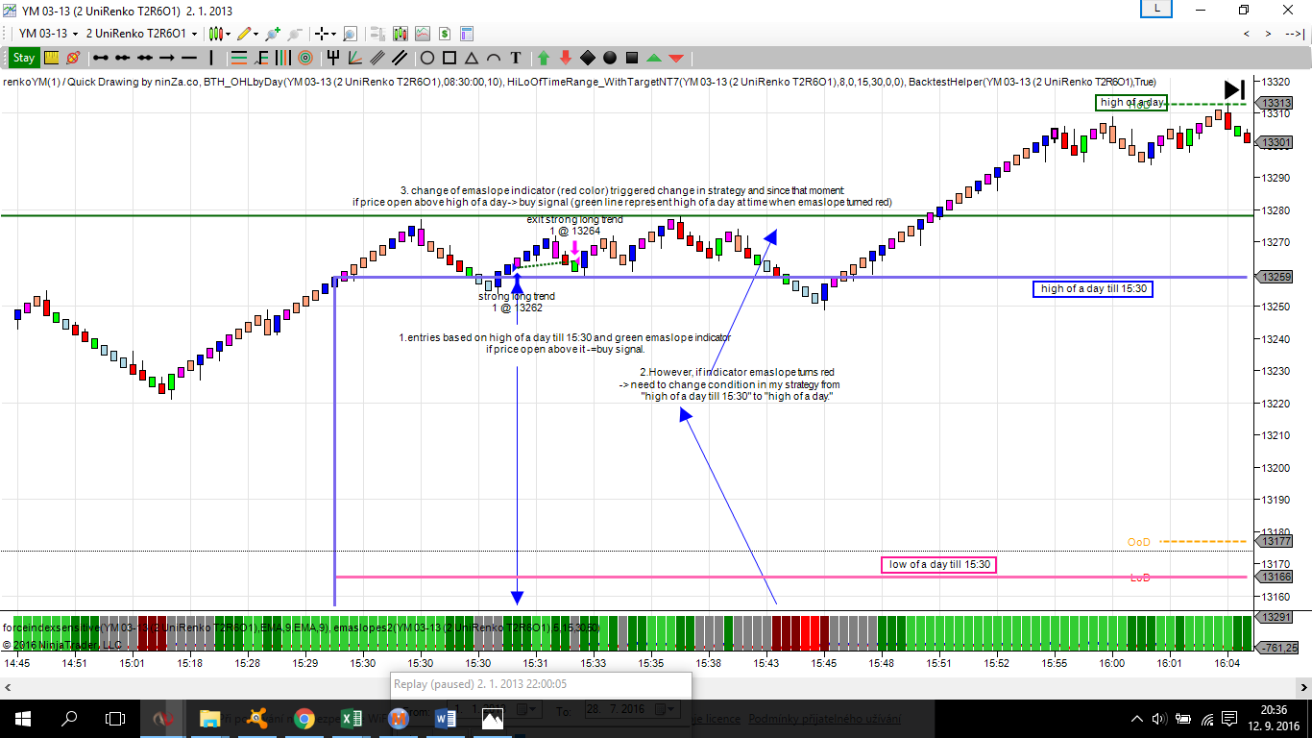
Task: Select the regression channel tool
Action: pyautogui.click(x=377, y=58)
